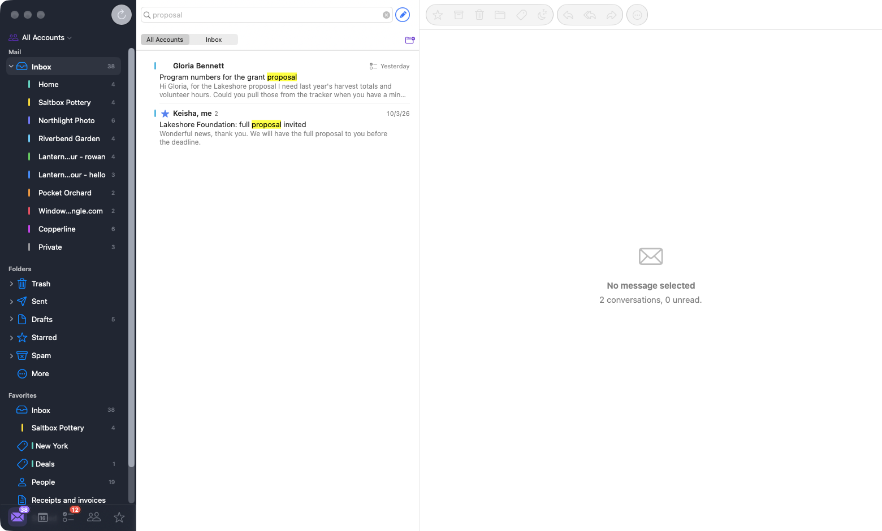Star the message using the toolbar star icon
Screen dimensions: 882x531
pos(438,15)
